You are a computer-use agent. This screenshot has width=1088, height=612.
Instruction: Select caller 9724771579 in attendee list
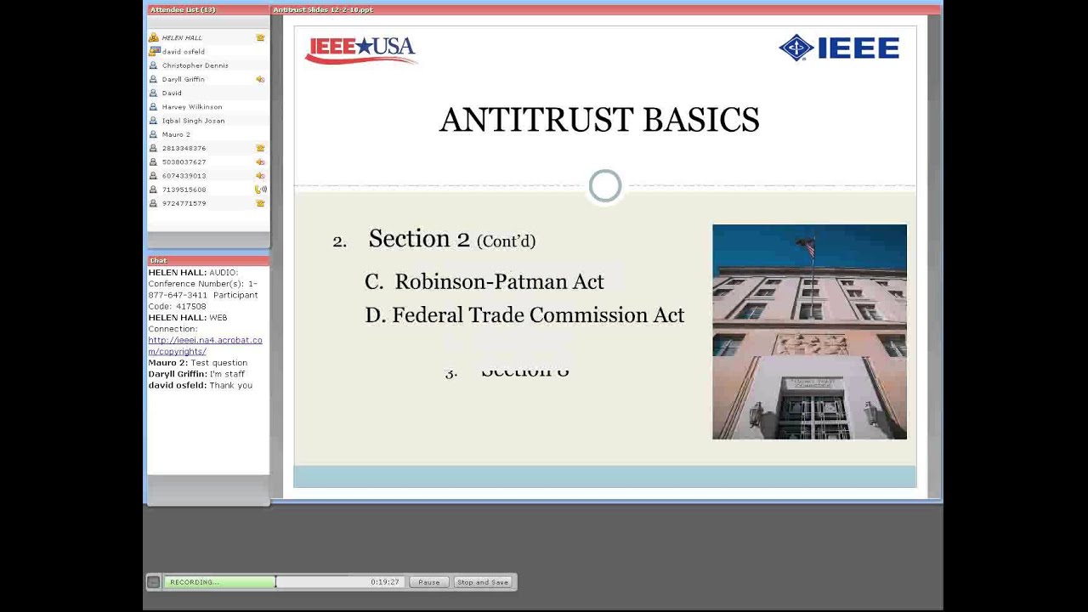[208, 203]
